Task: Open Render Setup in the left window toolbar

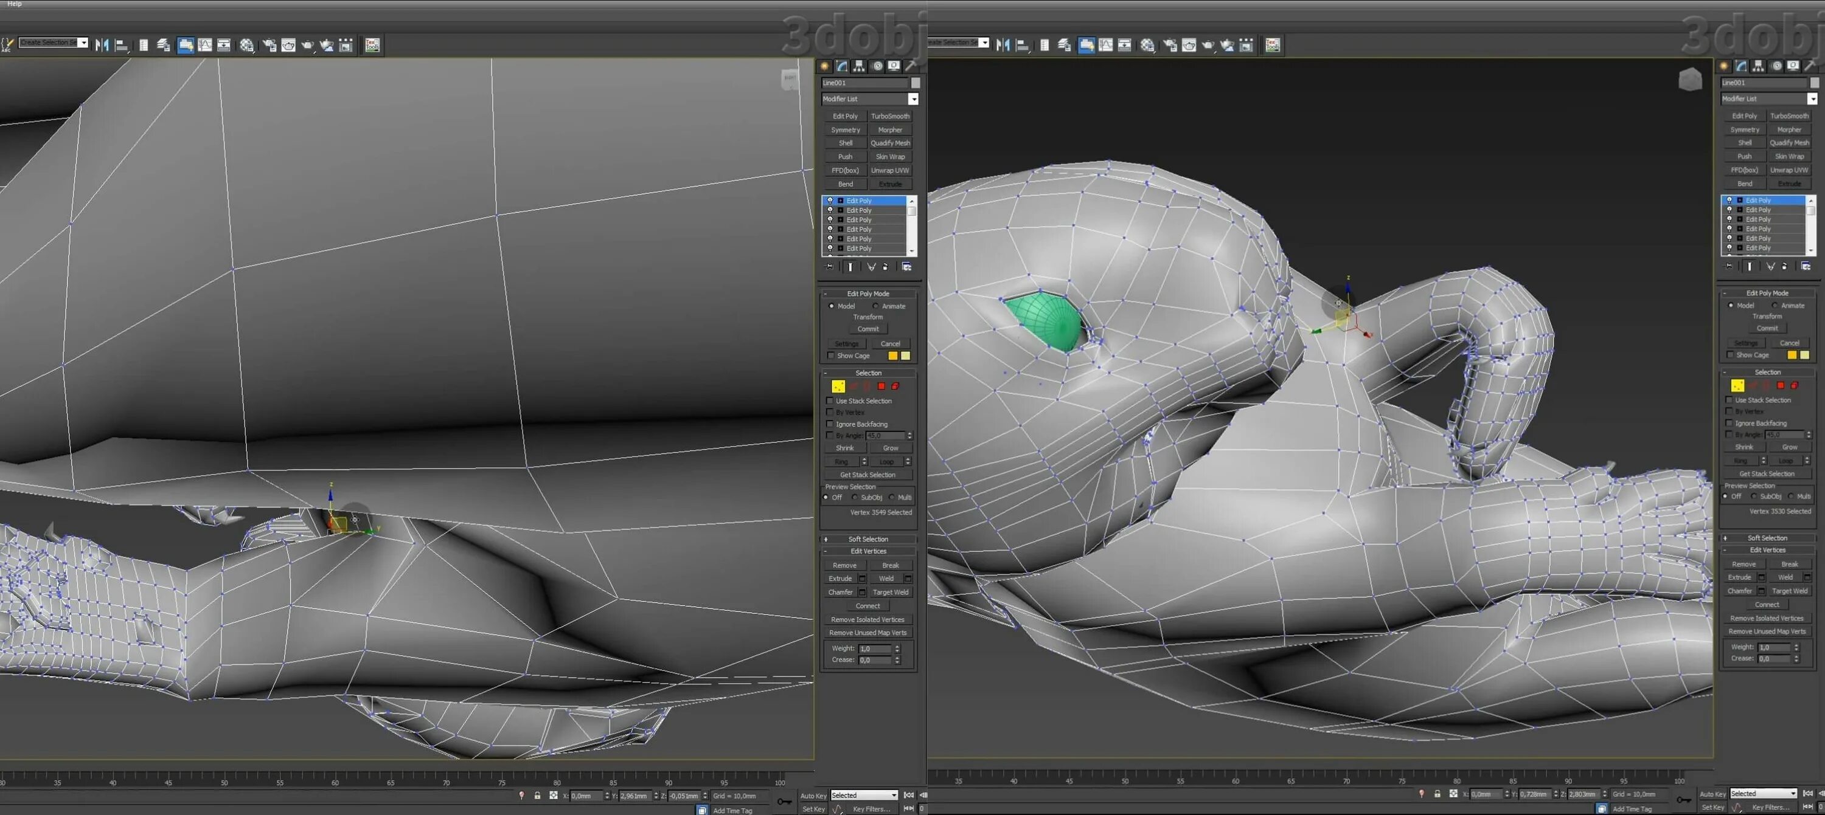Action: (x=270, y=46)
